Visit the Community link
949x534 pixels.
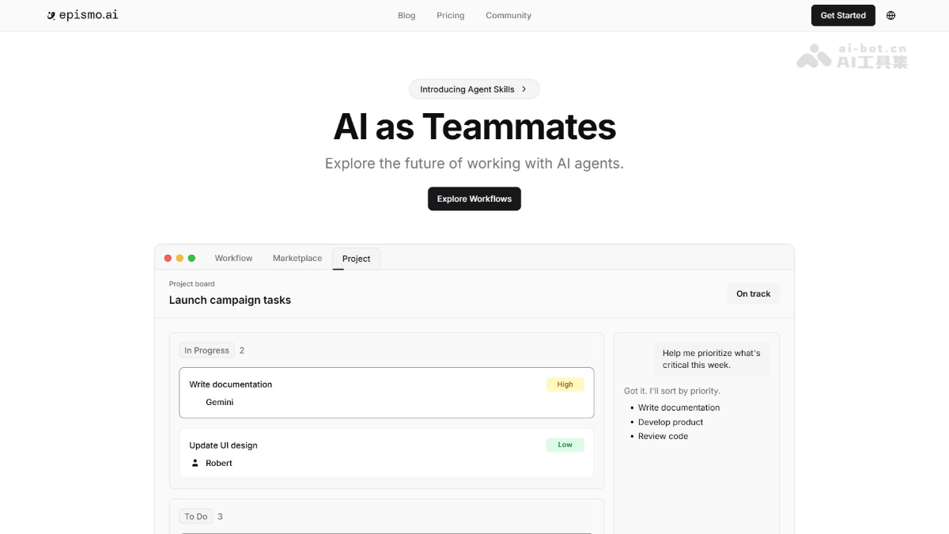tap(509, 16)
